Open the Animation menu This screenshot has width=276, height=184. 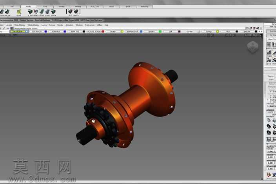(x=69, y=25)
